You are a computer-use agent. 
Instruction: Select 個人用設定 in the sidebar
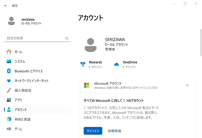point(38,90)
